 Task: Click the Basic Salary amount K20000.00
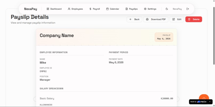[x=167, y=98]
